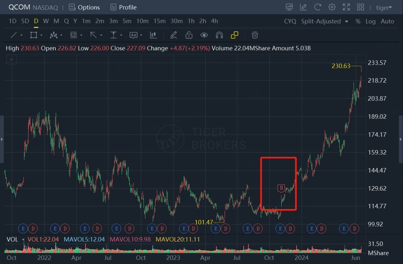Select the trend line drawing tool

[x=14, y=35]
